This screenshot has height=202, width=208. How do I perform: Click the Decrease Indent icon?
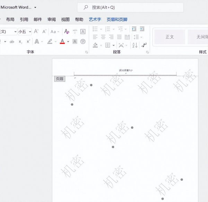pyautogui.click(x=134, y=29)
